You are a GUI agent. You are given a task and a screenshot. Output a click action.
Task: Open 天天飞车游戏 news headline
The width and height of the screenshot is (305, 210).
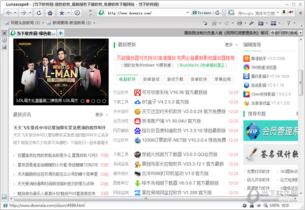point(59,128)
